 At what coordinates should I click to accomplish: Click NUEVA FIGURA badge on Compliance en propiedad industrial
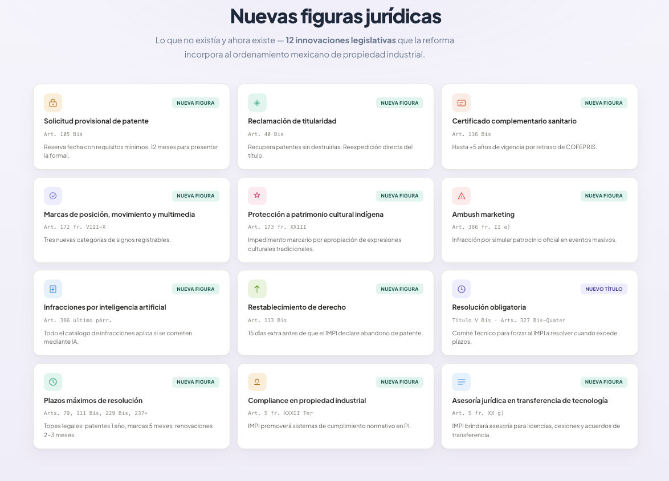[x=399, y=382]
